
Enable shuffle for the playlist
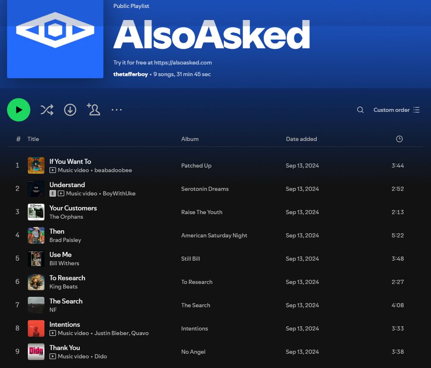tap(47, 110)
